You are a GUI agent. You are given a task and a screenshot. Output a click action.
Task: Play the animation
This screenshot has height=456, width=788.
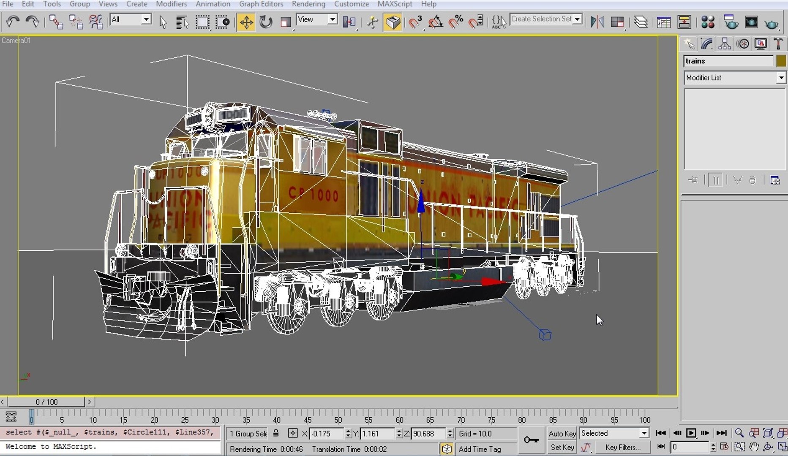(691, 433)
